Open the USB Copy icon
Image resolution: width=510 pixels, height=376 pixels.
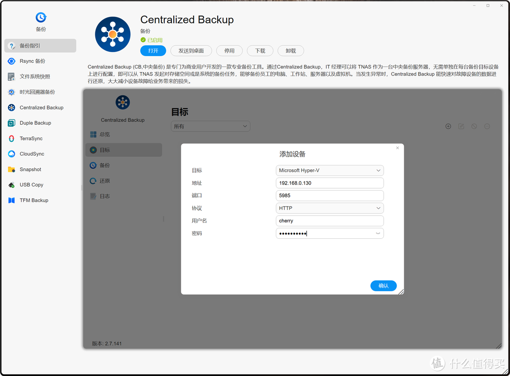11,185
